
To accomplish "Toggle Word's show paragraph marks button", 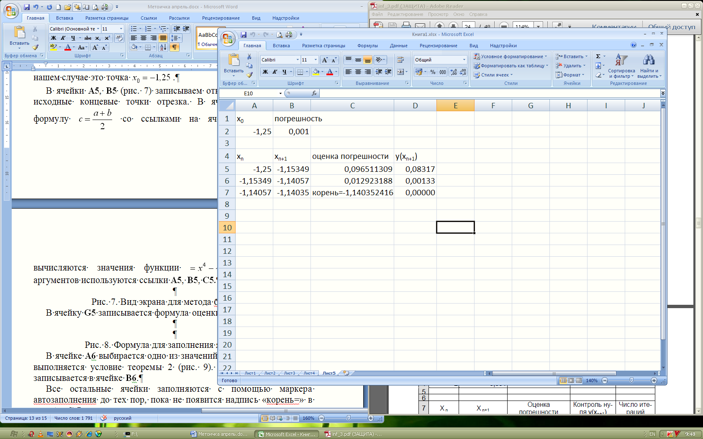I will click(x=174, y=47).
